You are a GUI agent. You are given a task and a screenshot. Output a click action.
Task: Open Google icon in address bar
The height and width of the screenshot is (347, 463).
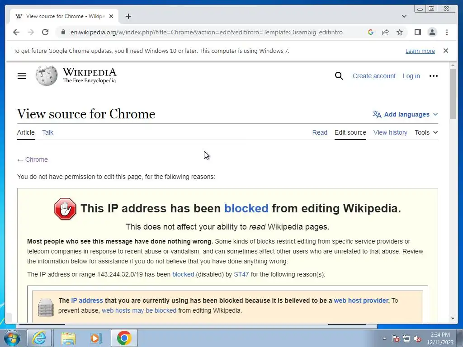pos(371,32)
